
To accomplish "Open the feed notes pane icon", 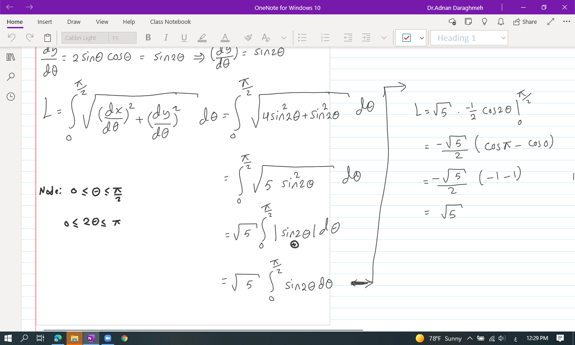I will pos(468,22).
